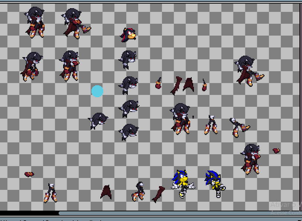Select the red-and-black hedgehog head sprite
The height and width of the screenshot is (221, 302).
[128, 35]
